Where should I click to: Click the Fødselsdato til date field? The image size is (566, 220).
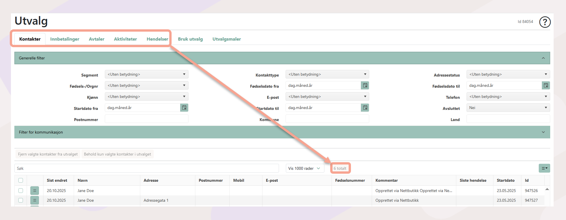pyautogui.click(x=504, y=85)
